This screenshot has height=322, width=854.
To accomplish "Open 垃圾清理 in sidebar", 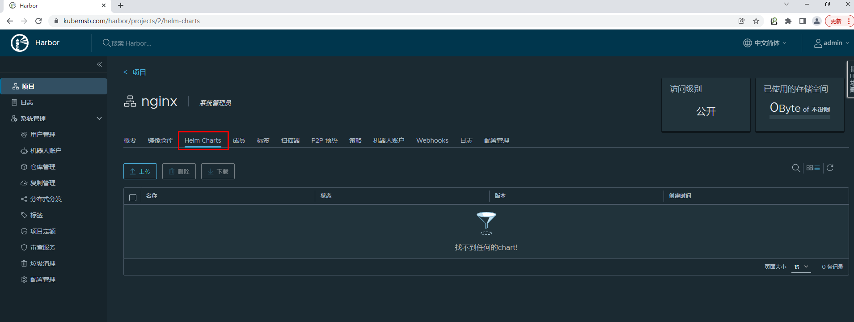I will [43, 263].
